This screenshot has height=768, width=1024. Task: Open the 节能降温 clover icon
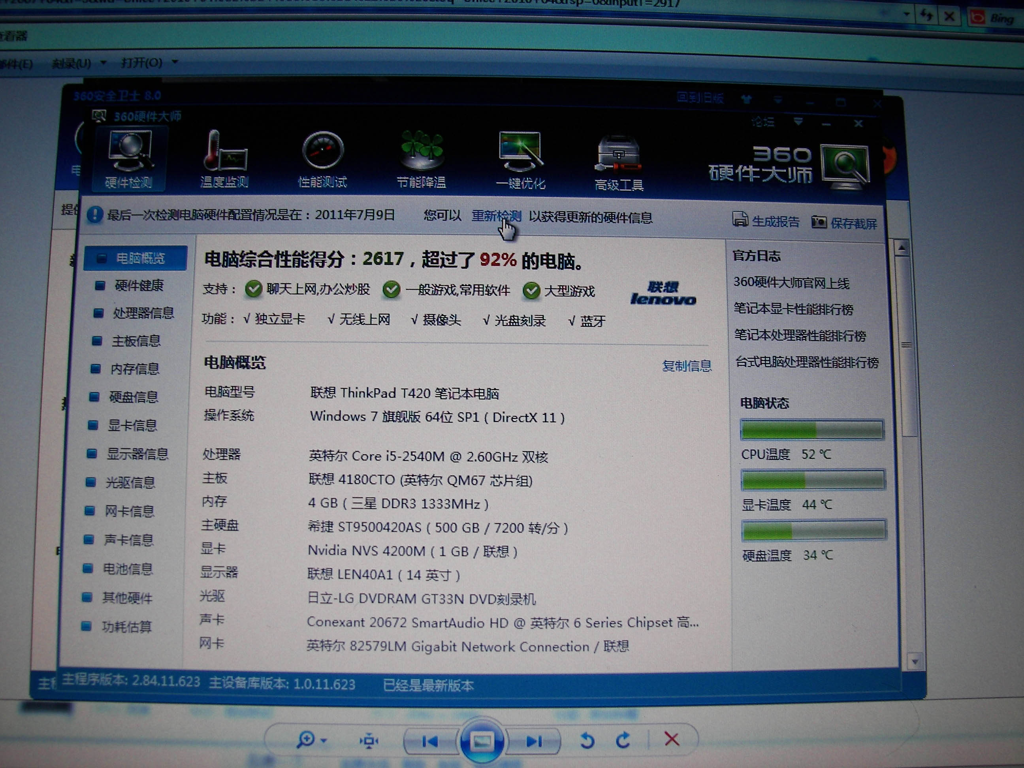422,149
